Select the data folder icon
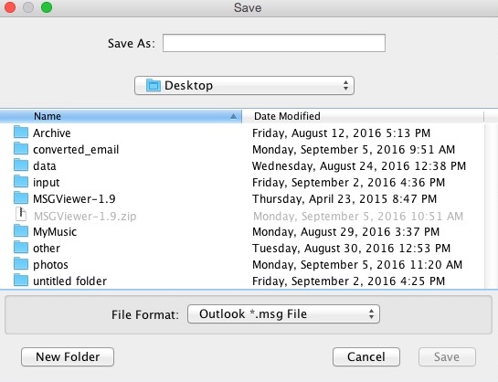 (21, 165)
